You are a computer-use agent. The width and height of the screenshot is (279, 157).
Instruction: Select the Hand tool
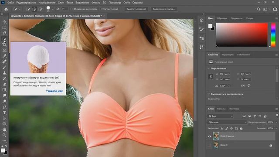pyautogui.click(x=4, y=130)
